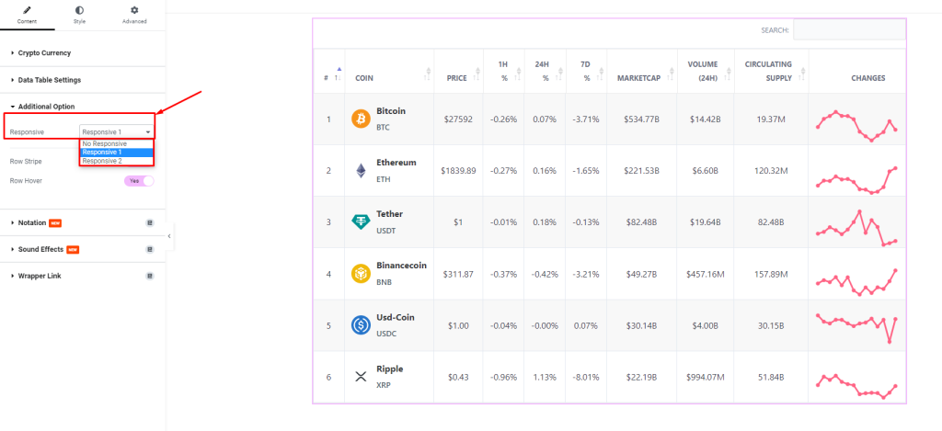Image resolution: width=942 pixels, height=431 pixels.
Task: Click the Ethereum coin name
Action: coord(396,163)
